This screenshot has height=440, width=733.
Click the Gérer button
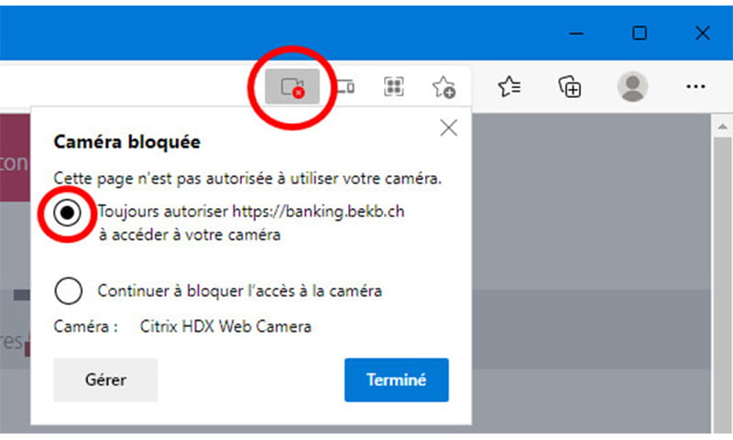click(x=105, y=379)
